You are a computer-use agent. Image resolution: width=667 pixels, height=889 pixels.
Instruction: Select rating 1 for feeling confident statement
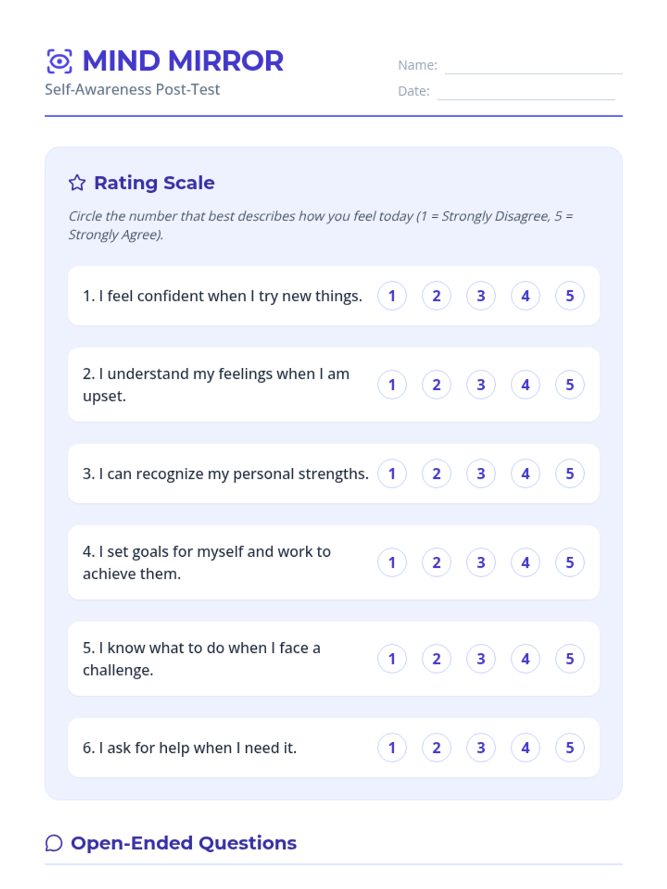click(392, 296)
